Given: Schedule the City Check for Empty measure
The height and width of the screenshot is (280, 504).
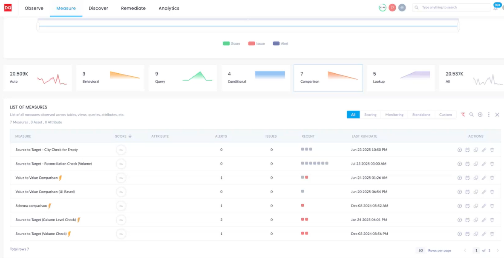Looking at the screenshot, I should click(468, 150).
